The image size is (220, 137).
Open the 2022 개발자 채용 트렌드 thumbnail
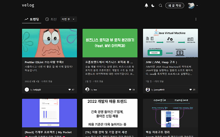110,113
